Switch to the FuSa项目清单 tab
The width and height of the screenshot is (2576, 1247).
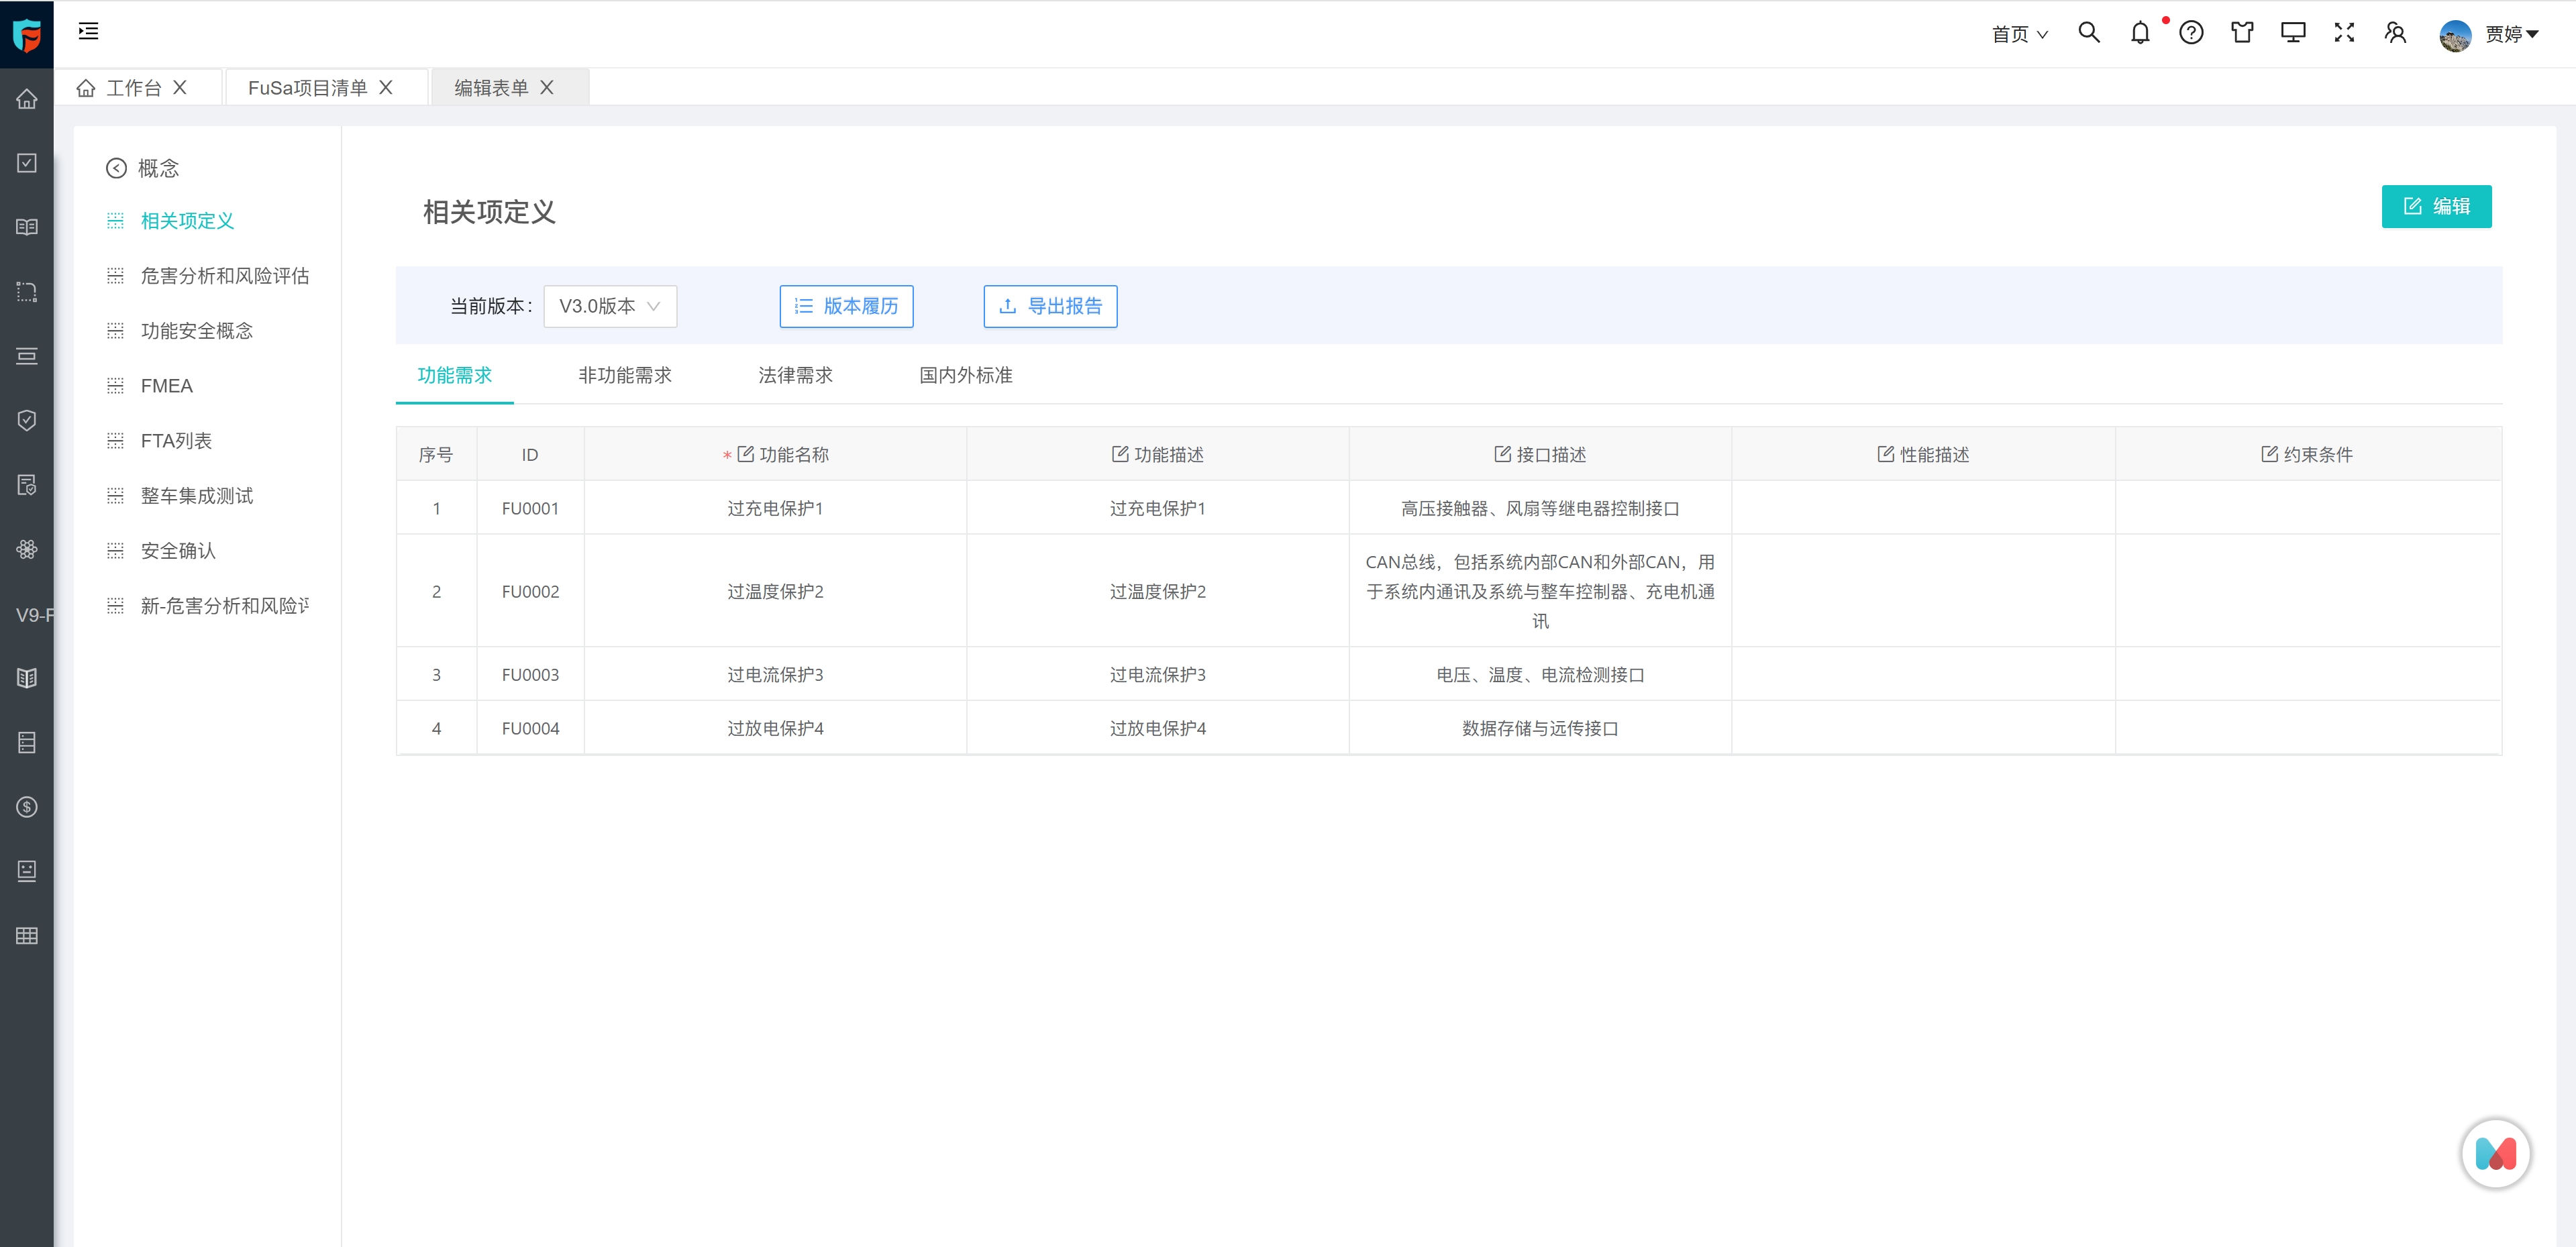coord(307,87)
